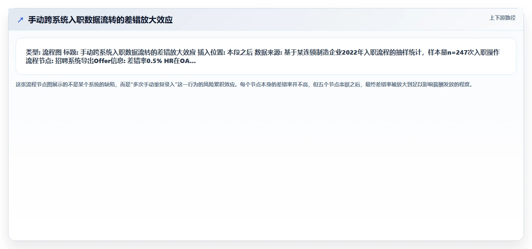Image resolution: width=532 pixels, height=249 pixels.
Task: Click the 上下游路径 label
Action: tap(502, 18)
